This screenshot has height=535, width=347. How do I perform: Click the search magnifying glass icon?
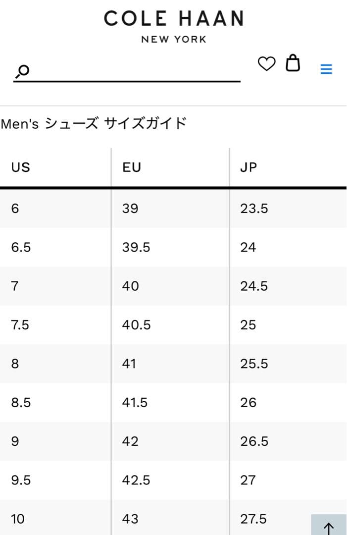pos(23,72)
